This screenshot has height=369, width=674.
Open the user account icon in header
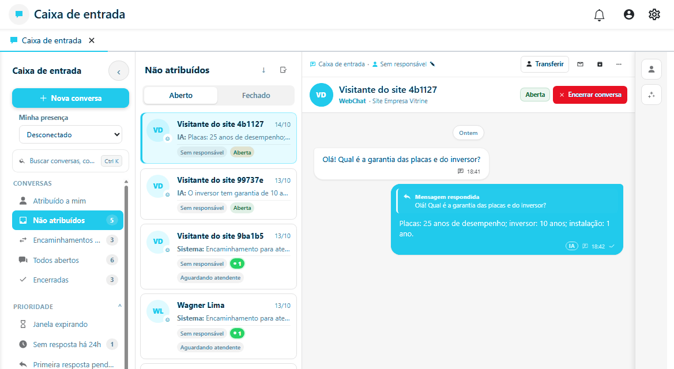[629, 14]
